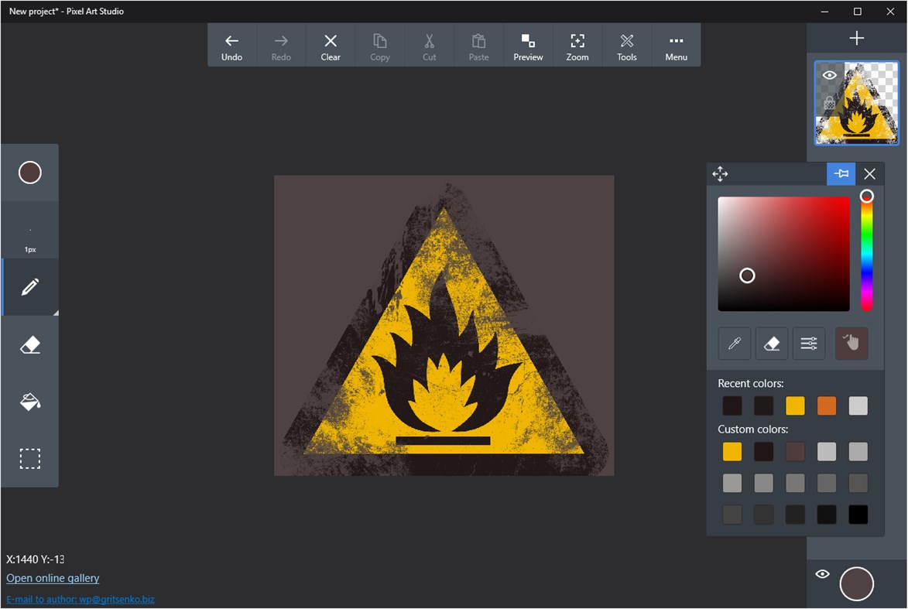Open the Preview panel
Viewport: 908px width, 609px height.
pyautogui.click(x=528, y=44)
